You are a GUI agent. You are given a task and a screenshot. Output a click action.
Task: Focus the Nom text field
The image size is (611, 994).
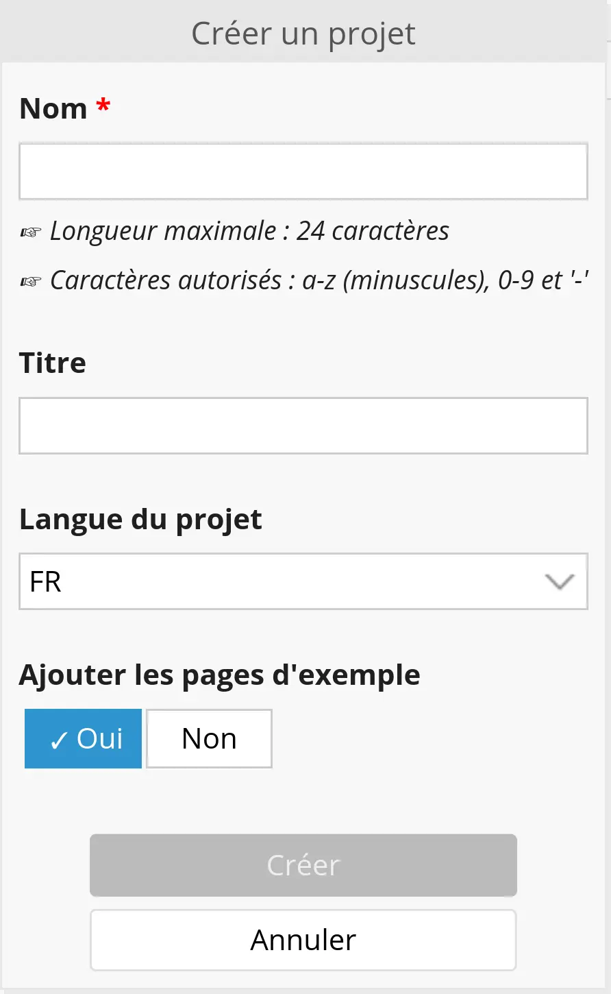click(x=303, y=171)
